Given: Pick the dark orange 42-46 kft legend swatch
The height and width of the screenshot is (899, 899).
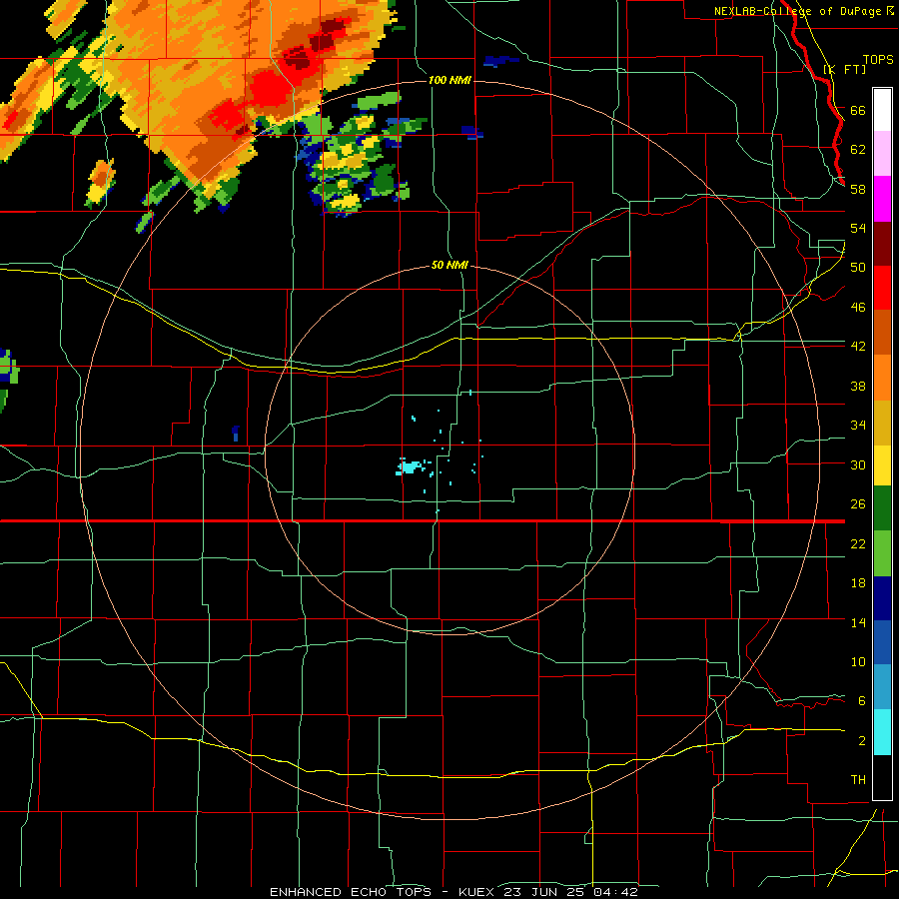Looking at the screenshot, I should click(x=882, y=332).
